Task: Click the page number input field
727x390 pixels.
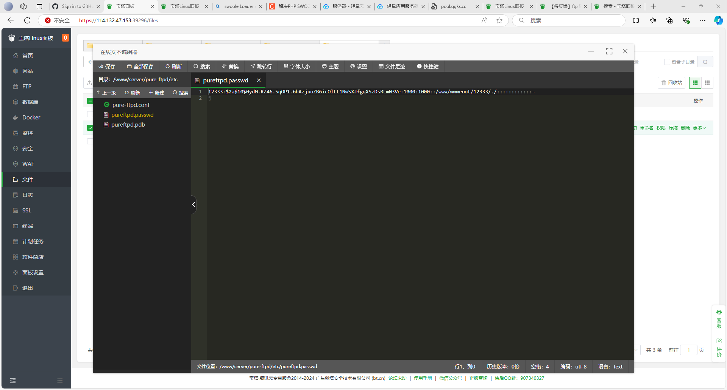Action: pyautogui.click(x=689, y=350)
